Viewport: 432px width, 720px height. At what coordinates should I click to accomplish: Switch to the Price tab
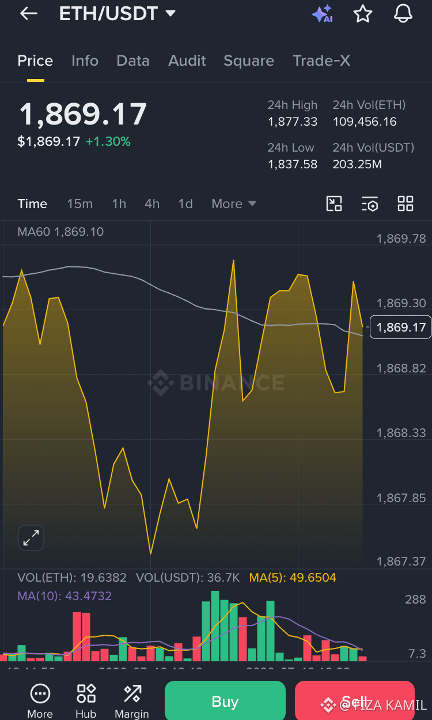tap(35, 61)
